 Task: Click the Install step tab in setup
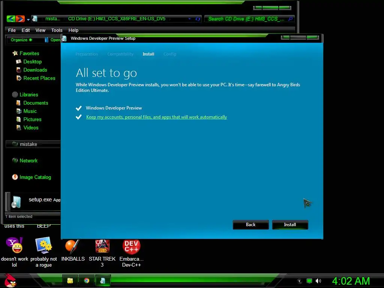click(148, 54)
